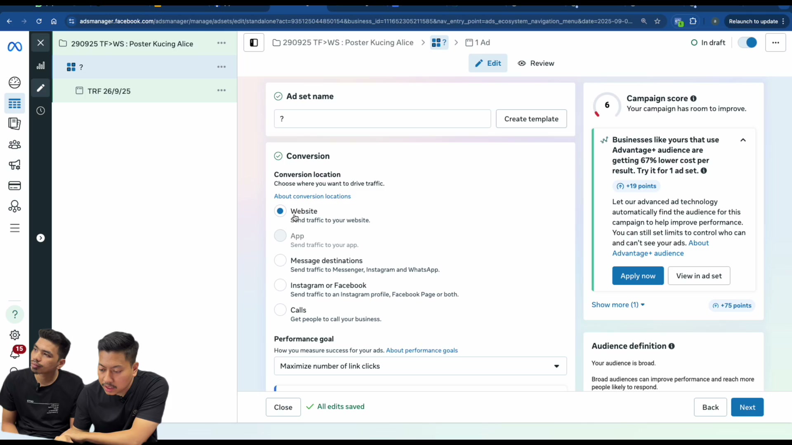Open the bar chart insights icon
Screen dimensions: 792x445
pos(40,66)
